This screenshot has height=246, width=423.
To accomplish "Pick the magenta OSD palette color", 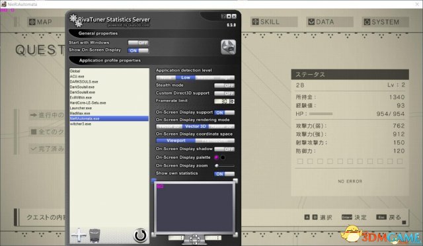I will click(x=216, y=157).
